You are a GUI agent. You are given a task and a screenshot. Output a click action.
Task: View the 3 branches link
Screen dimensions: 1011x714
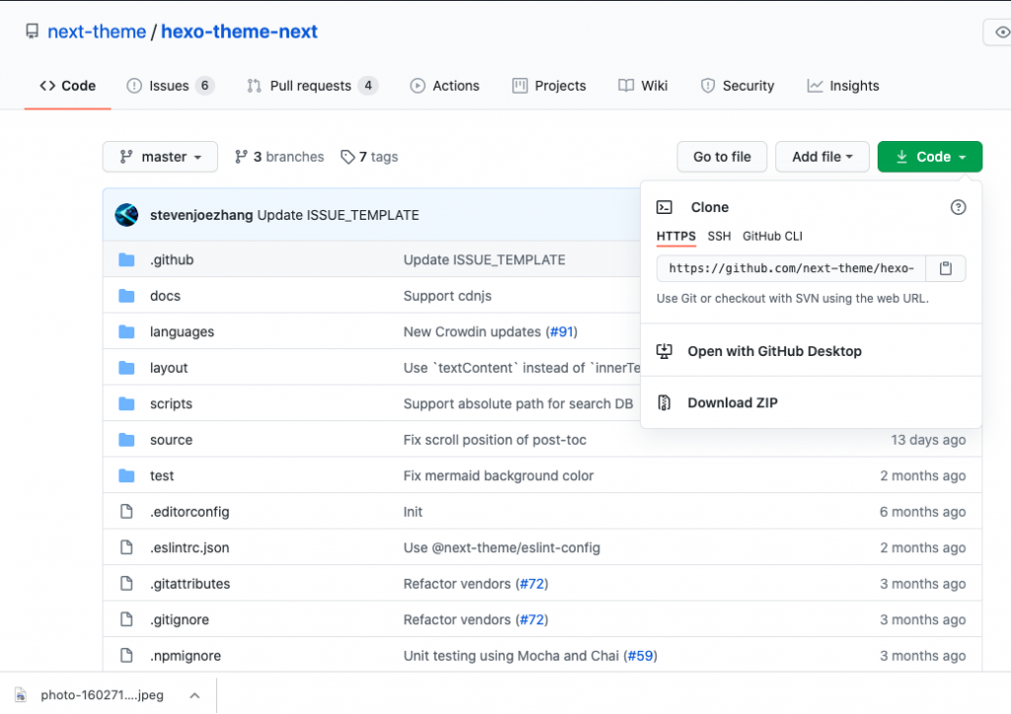click(x=279, y=157)
